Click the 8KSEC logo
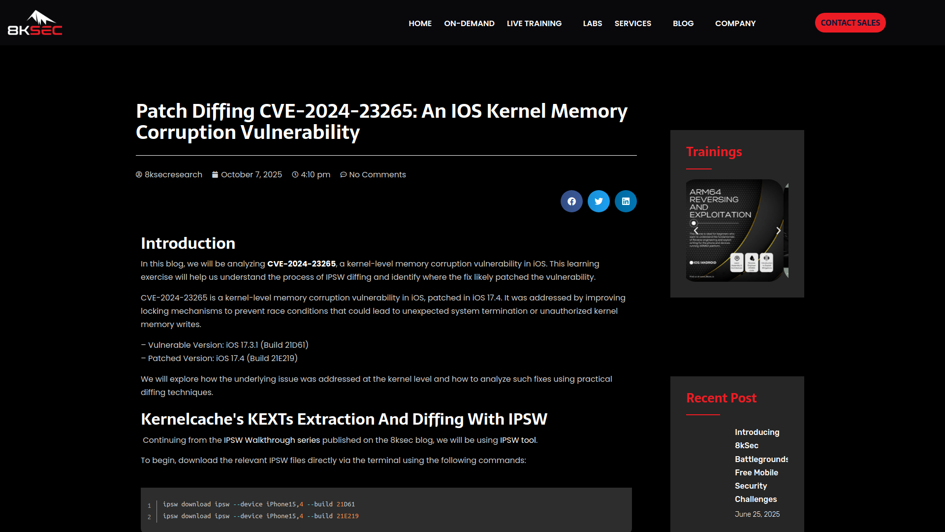Image resolution: width=945 pixels, height=532 pixels. point(35,22)
